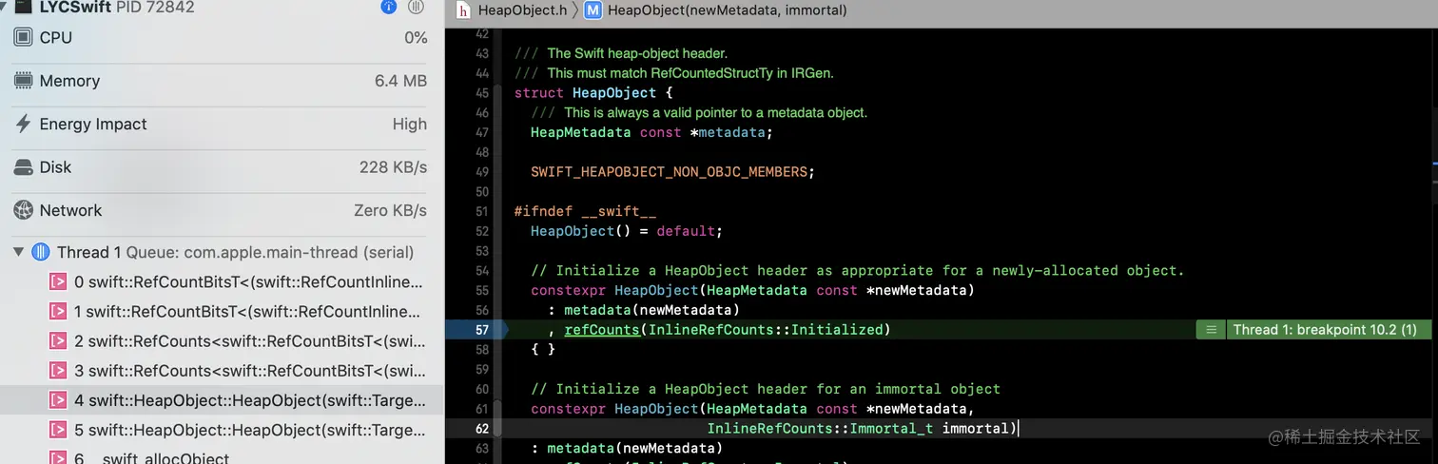The height and width of the screenshot is (464, 1438).
Task: Click the Disk drive icon
Action: [x=23, y=167]
